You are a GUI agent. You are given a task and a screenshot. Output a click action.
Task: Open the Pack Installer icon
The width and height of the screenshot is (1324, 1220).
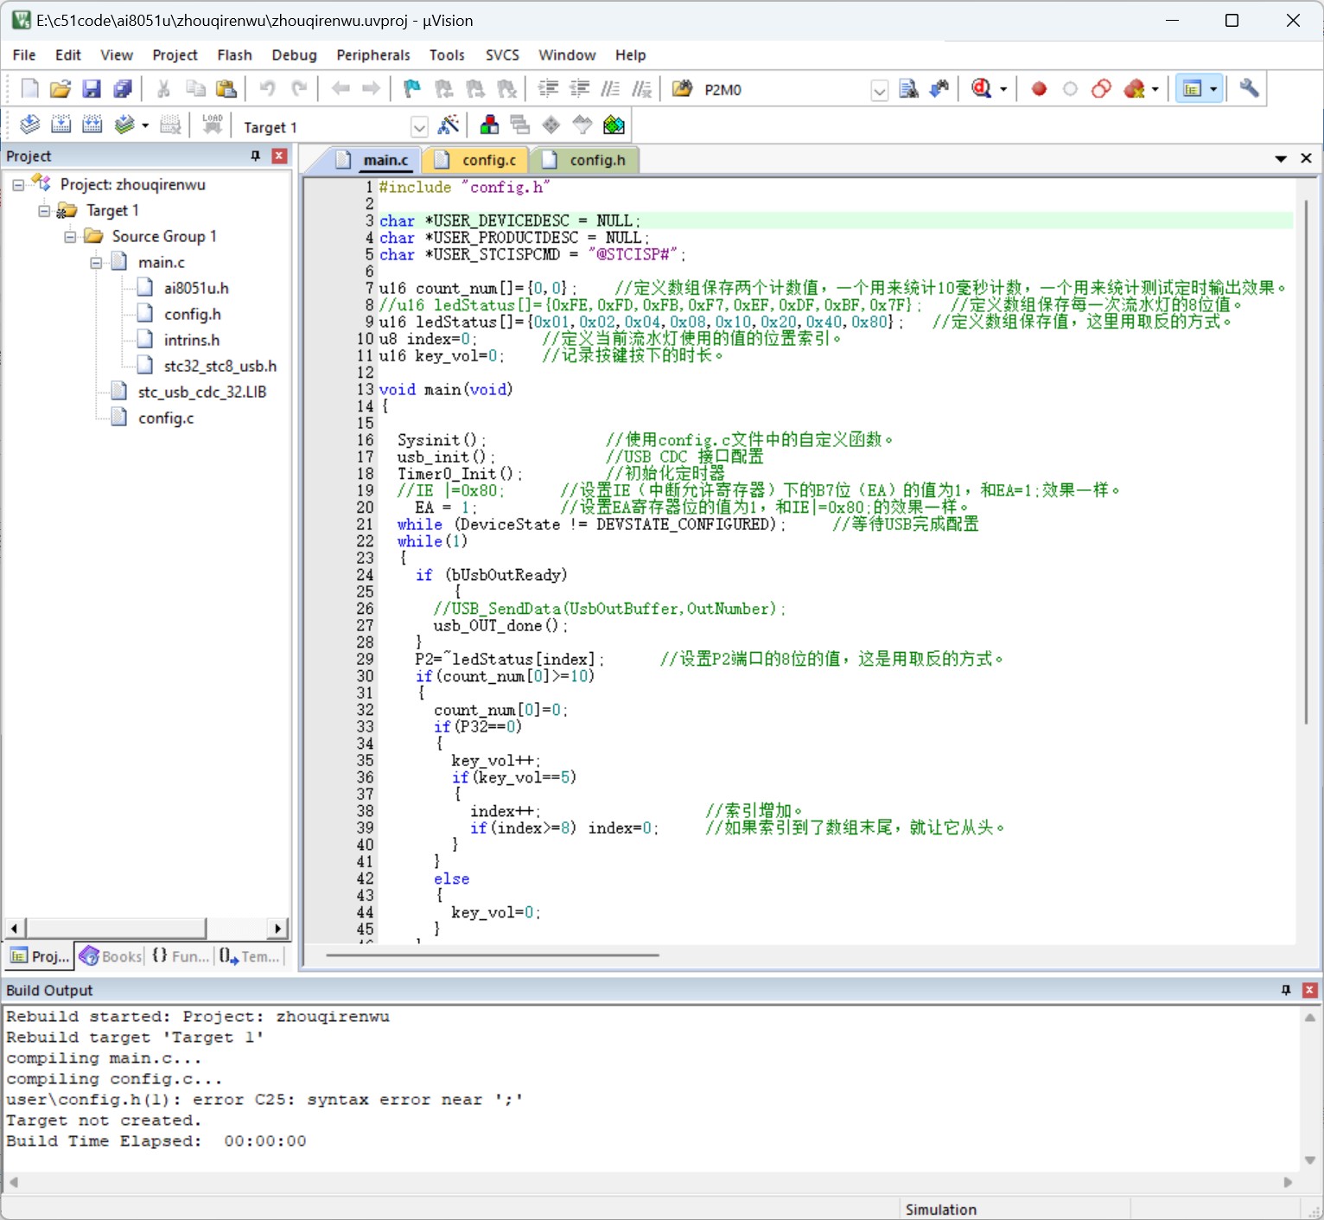(x=614, y=125)
